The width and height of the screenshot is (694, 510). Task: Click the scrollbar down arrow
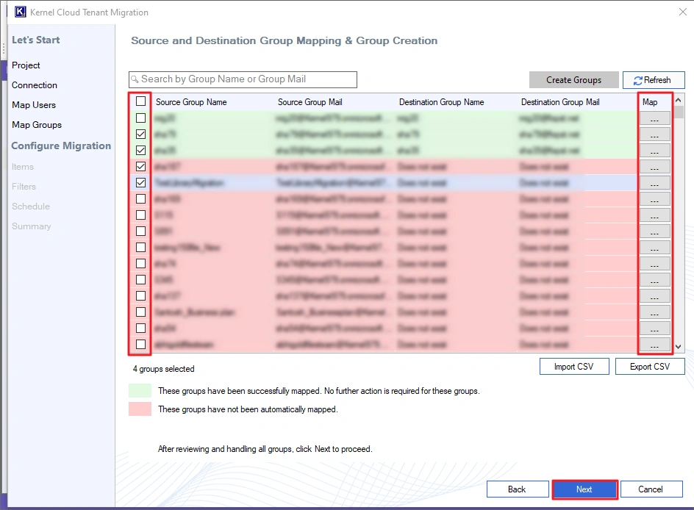pos(678,346)
